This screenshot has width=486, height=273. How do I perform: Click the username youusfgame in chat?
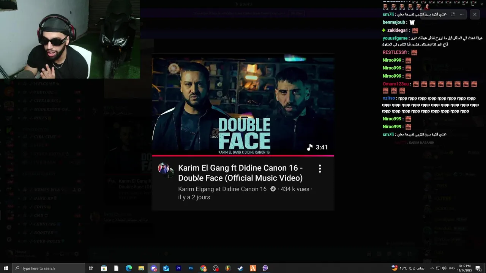(x=395, y=38)
